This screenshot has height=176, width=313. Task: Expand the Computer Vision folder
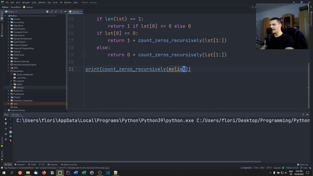tap(9, 32)
